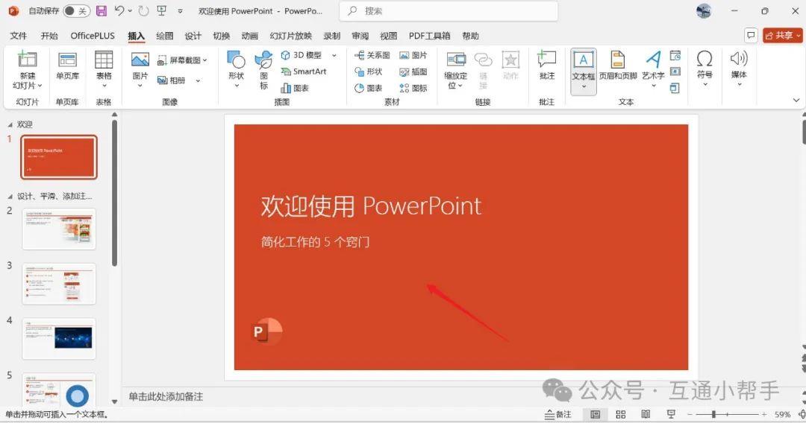Open the 单页库 single page library
Viewport: 806px width, 423px height.
coord(67,66)
